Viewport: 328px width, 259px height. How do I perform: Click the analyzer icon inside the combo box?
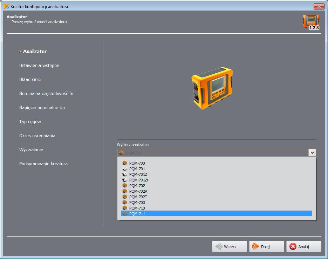(x=122, y=153)
